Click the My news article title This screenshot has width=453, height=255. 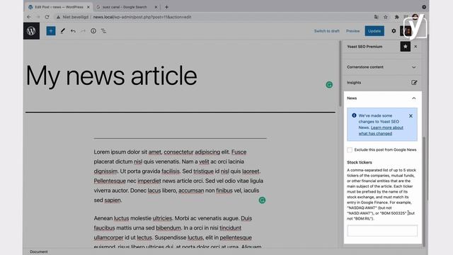tap(112, 76)
